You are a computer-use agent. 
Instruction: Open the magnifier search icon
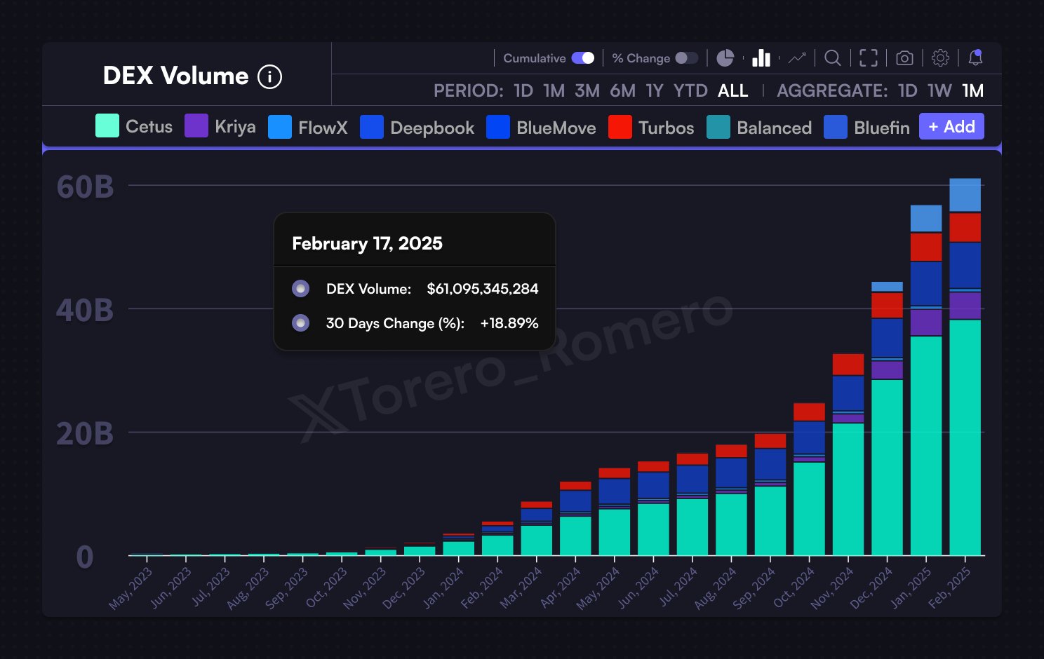point(832,58)
